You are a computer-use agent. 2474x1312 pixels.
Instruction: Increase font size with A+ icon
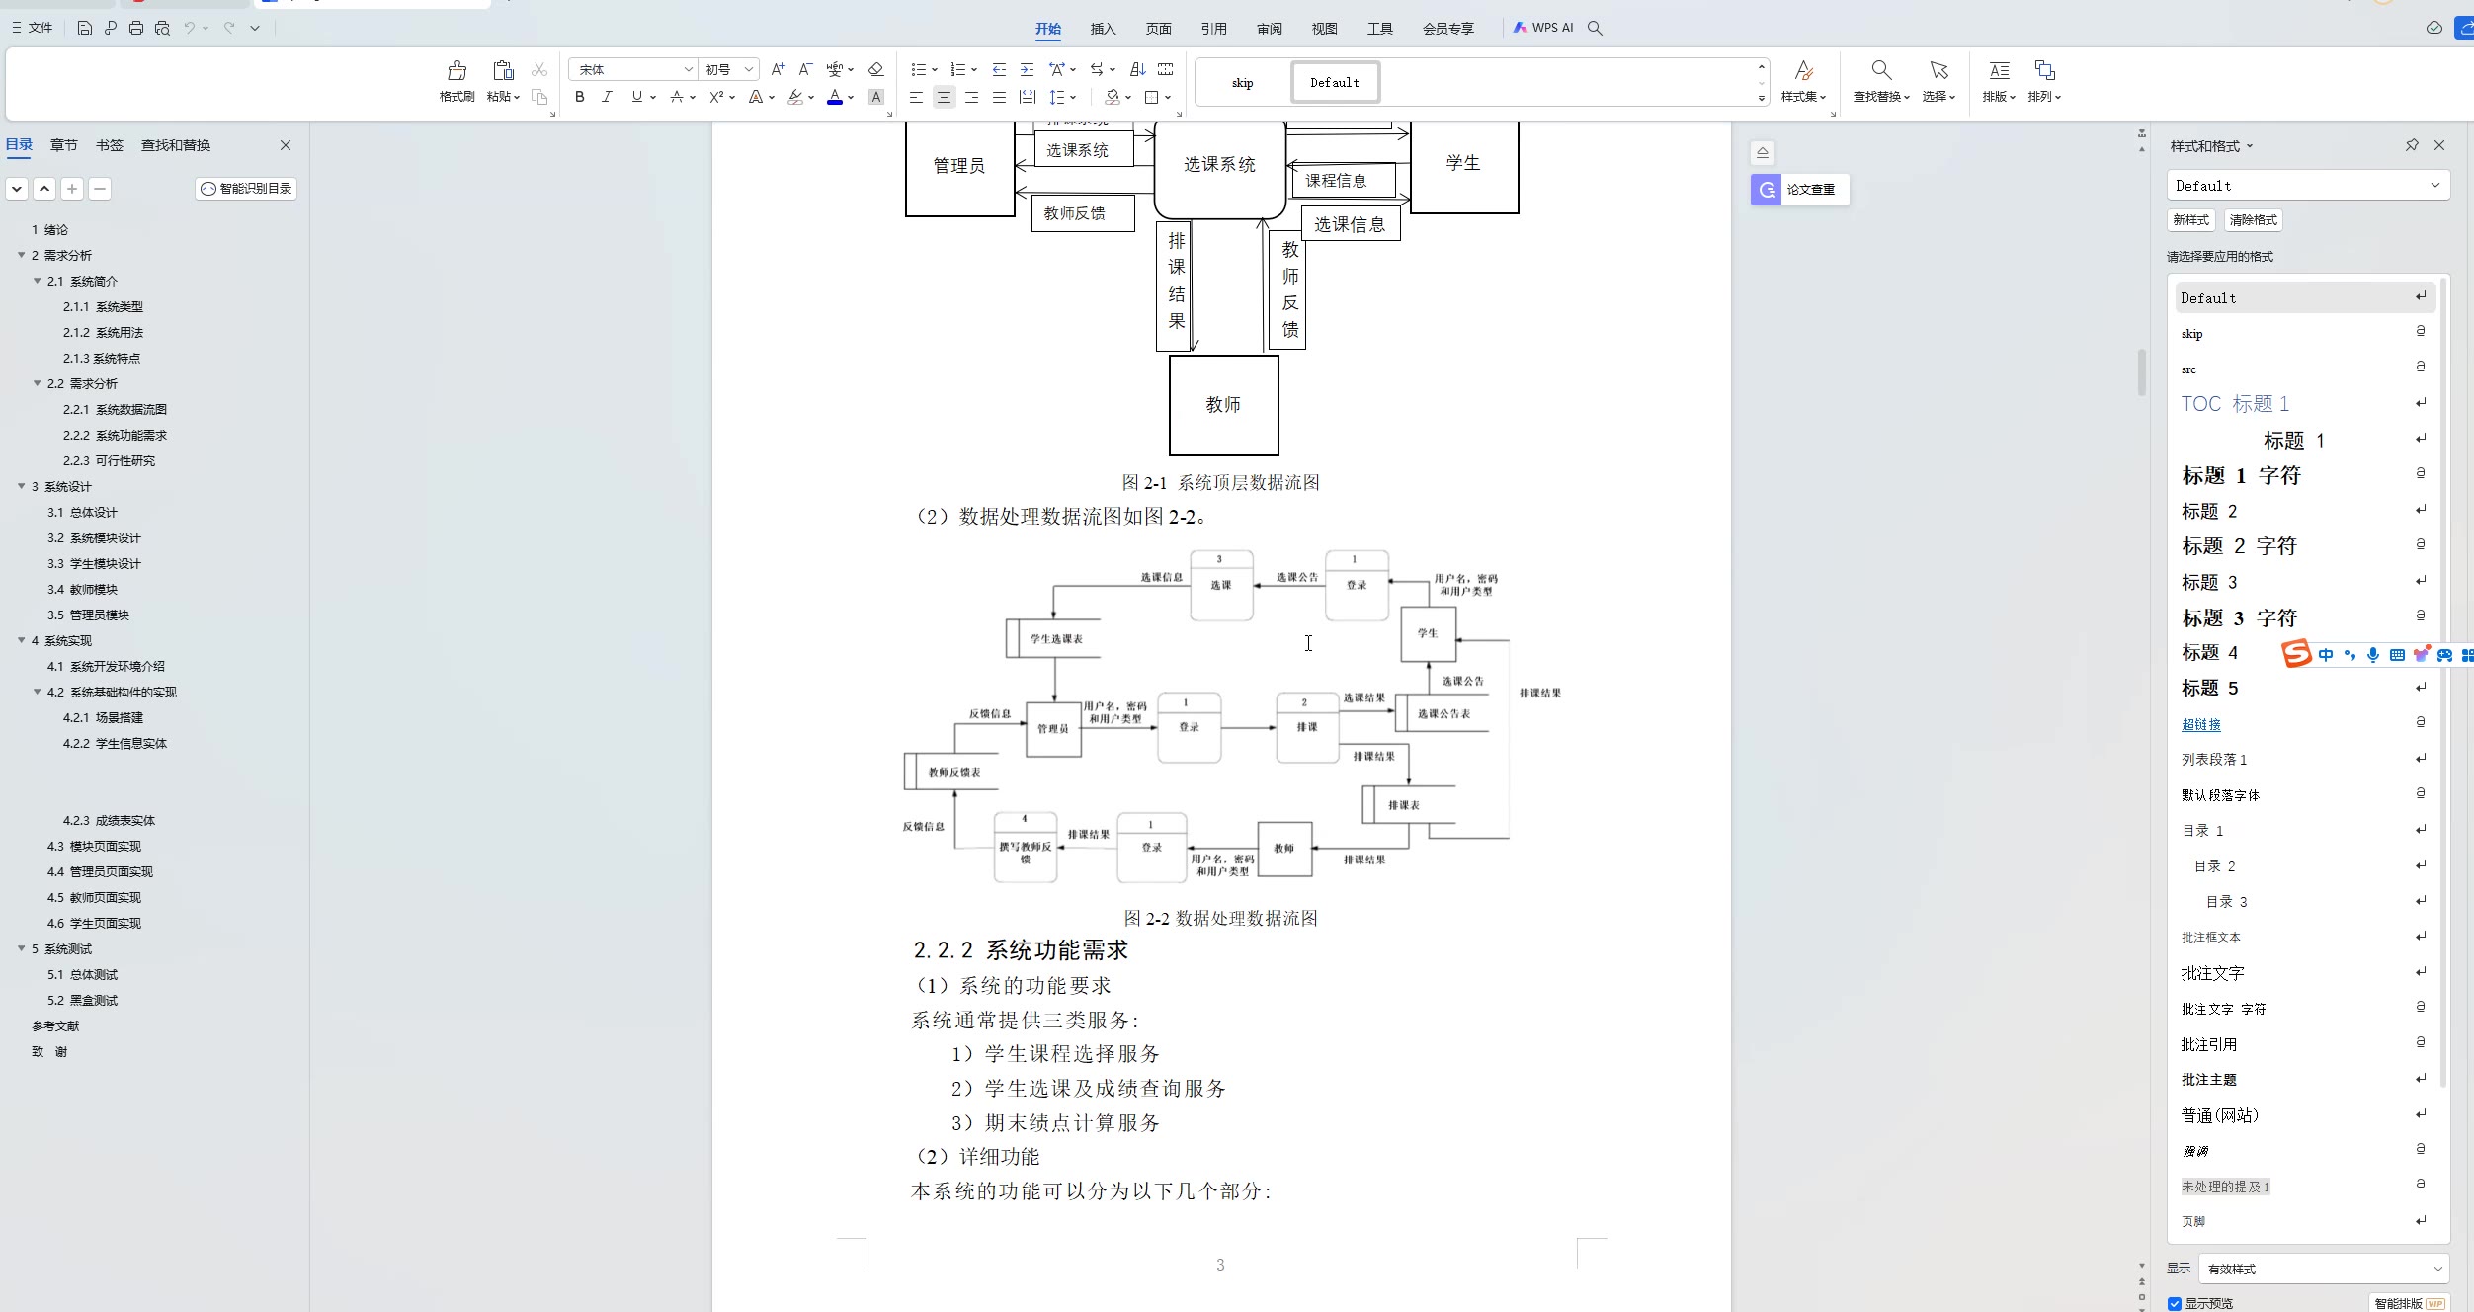coord(778,69)
